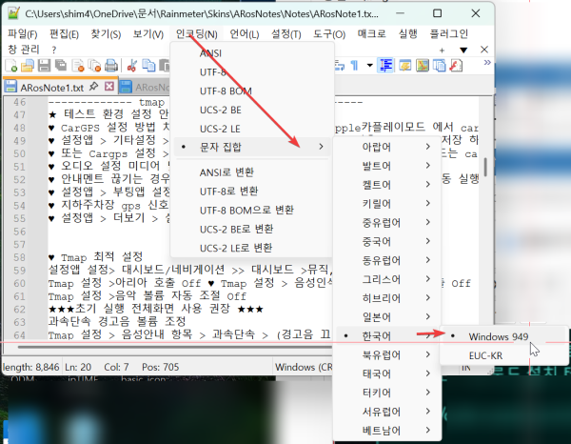This screenshot has height=444, width=571.
Task: Select EUC-KR encoding
Action: pos(504,355)
